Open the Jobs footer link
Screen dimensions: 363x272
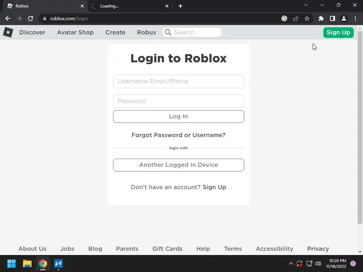67,249
